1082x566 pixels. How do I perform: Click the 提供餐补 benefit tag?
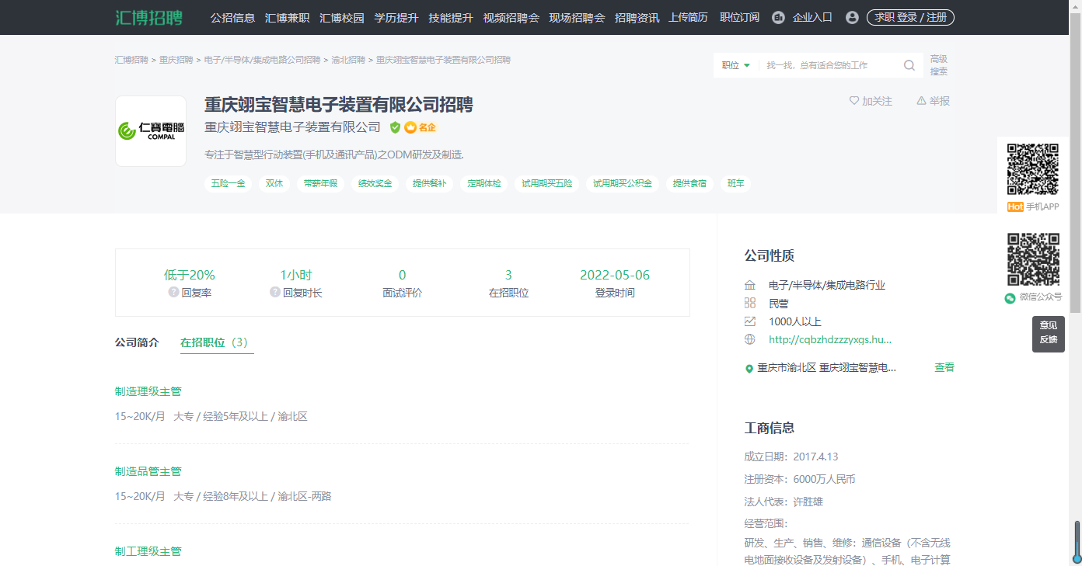(430, 184)
